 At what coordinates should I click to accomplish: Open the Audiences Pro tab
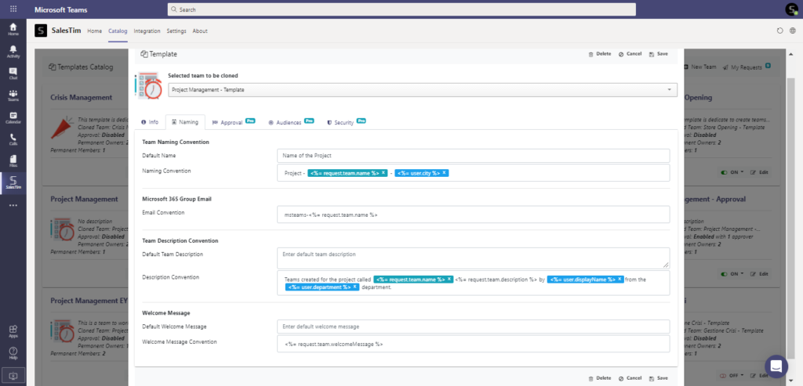[291, 122]
